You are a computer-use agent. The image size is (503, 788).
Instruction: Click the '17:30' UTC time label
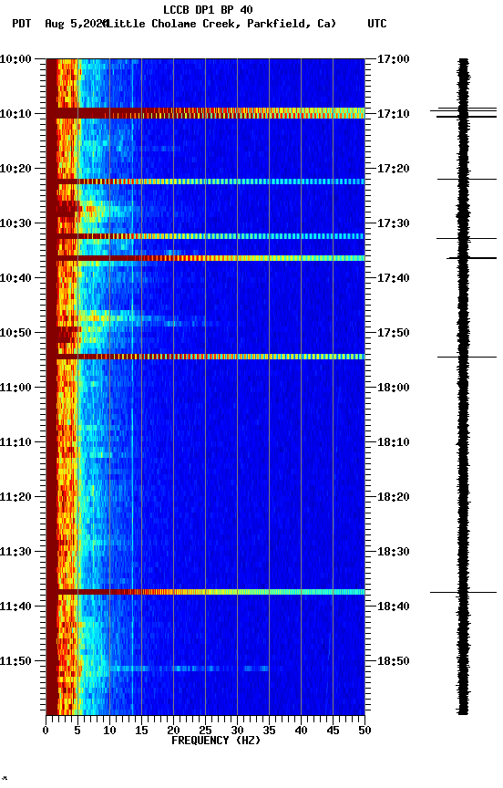393,223
